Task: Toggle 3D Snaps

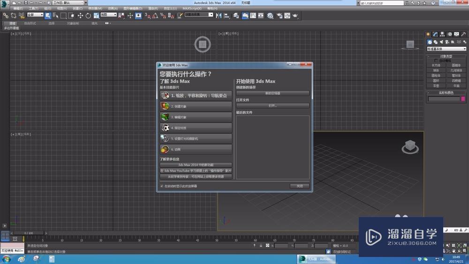Action: [x=147, y=15]
